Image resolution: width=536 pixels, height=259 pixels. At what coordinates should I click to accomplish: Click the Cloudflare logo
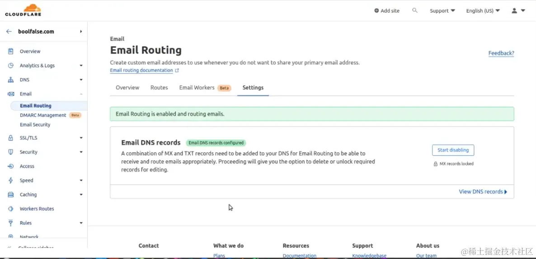[x=23, y=10]
